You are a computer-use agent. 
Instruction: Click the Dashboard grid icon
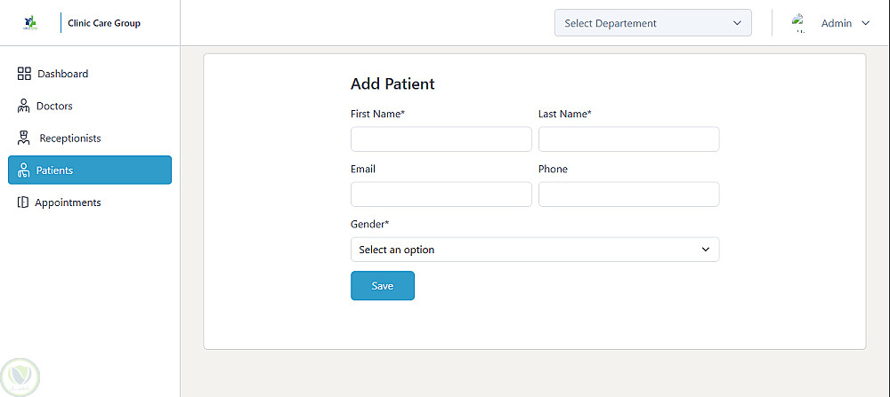[x=24, y=74]
